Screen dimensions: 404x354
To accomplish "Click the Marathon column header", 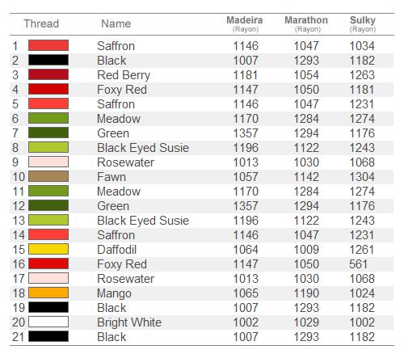I will click(x=306, y=24).
